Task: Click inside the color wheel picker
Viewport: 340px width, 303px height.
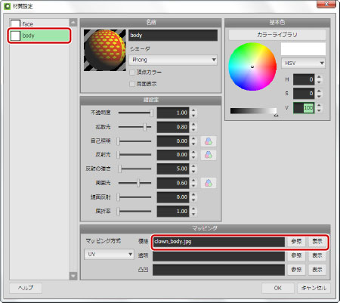Action: coord(252,66)
